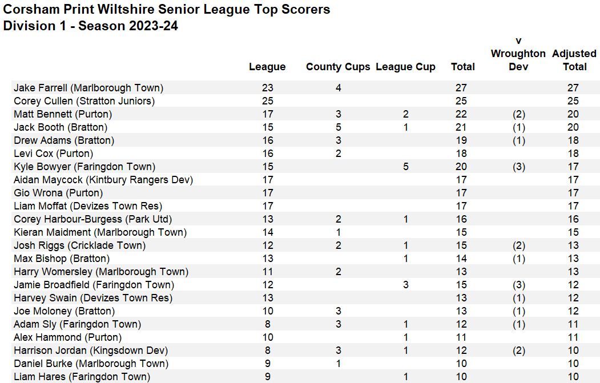Click the County Cups column header
This screenshot has height=383, width=600.
tap(338, 67)
